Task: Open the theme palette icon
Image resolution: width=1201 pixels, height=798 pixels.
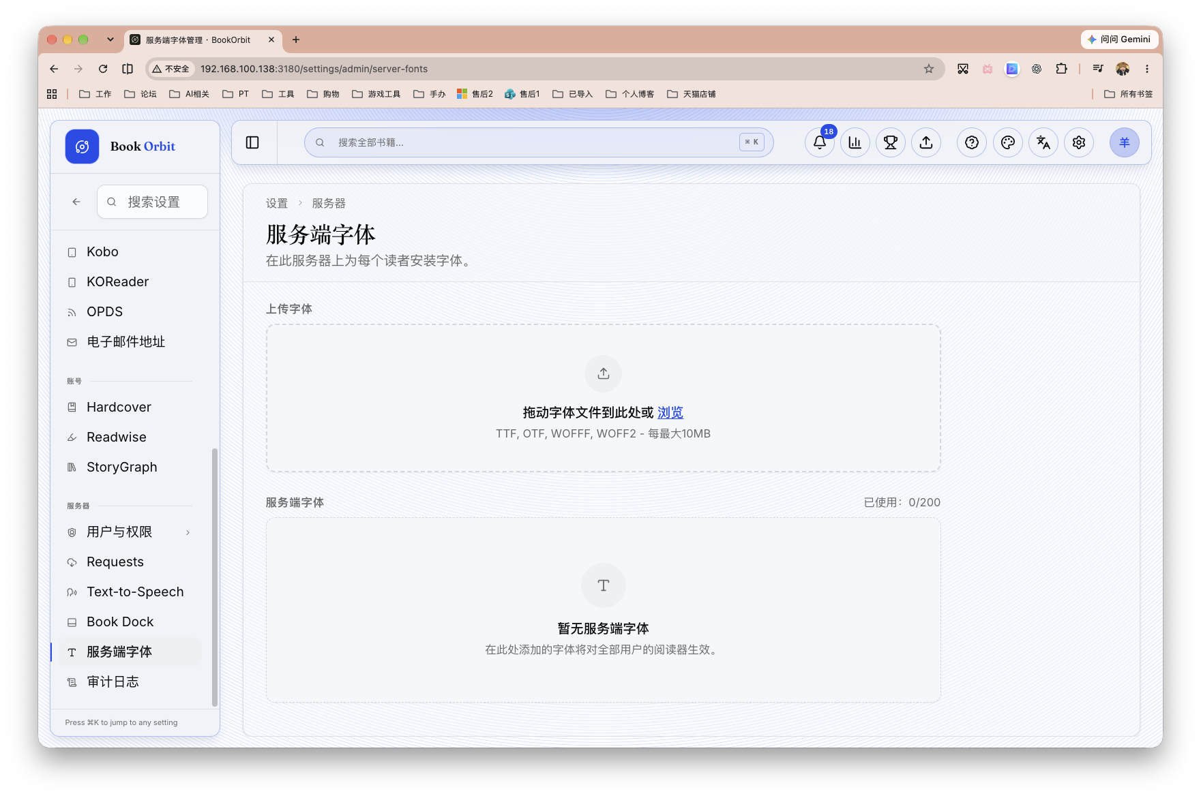Action: pos(1008,142)
